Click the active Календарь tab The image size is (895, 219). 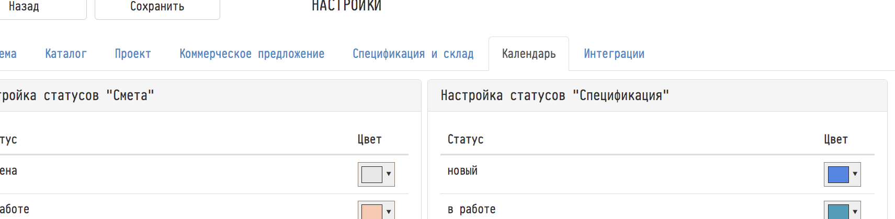coord(528,54)
